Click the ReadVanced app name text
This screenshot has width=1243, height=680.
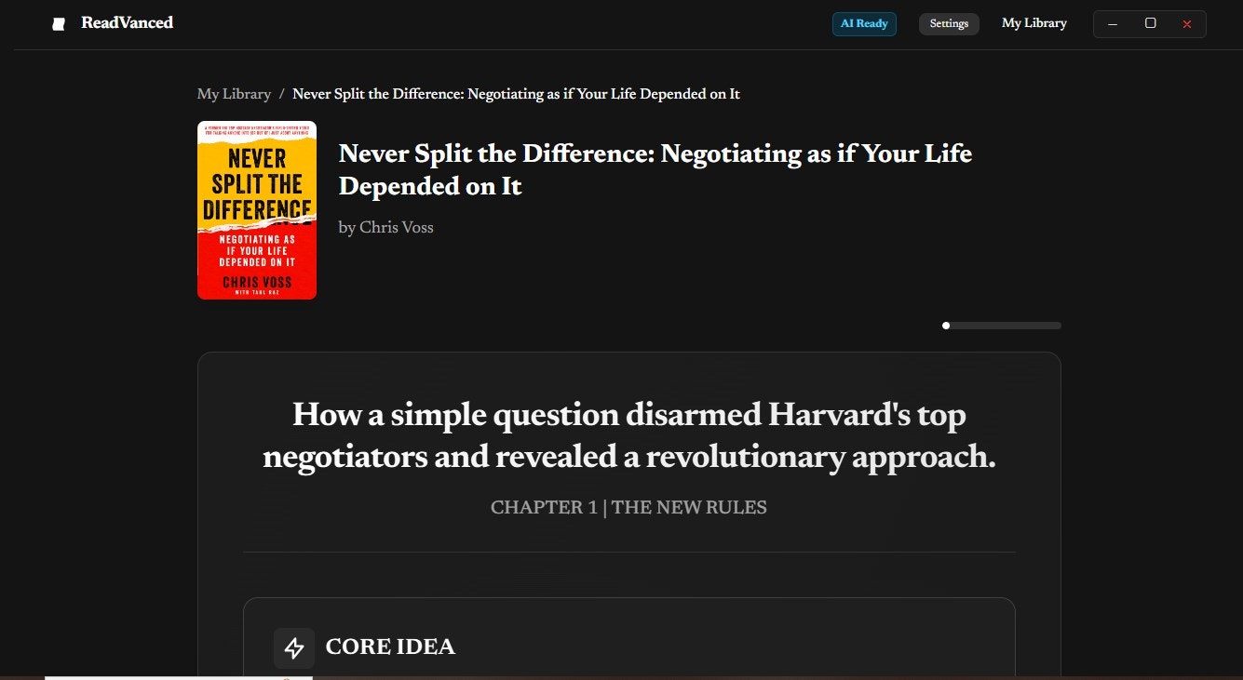pyautogui.click(x=127, y=22)
